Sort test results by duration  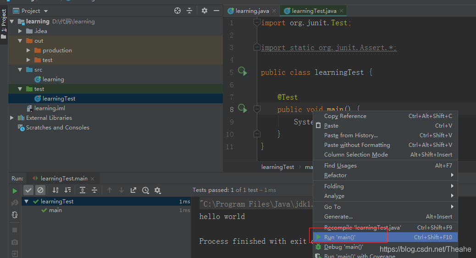coord(67,190)
